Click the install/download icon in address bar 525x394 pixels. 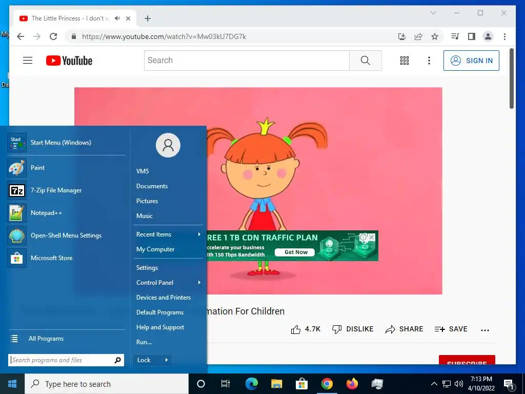[x=402, y=36]
